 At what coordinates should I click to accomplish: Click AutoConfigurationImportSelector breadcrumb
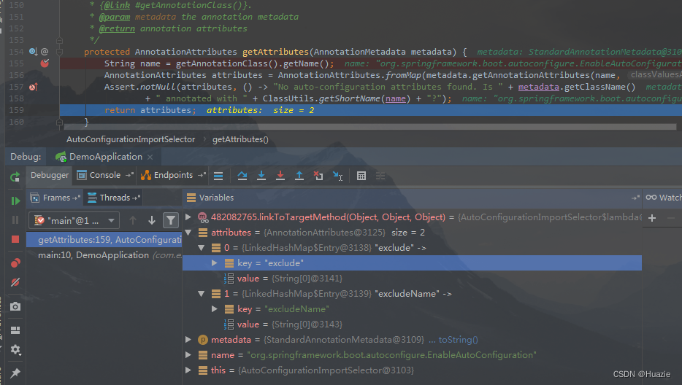point(131,139)
